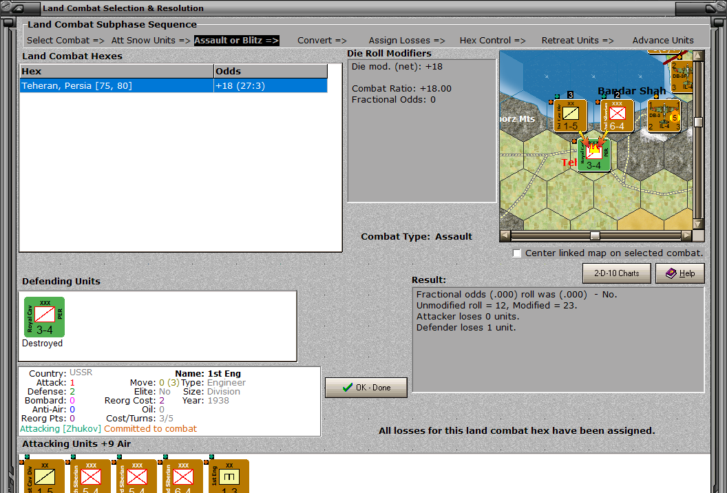Select the 1st Eng engineer attacking unit counter
This screenshot has height=493, width=727.
(x=229, y=476)
